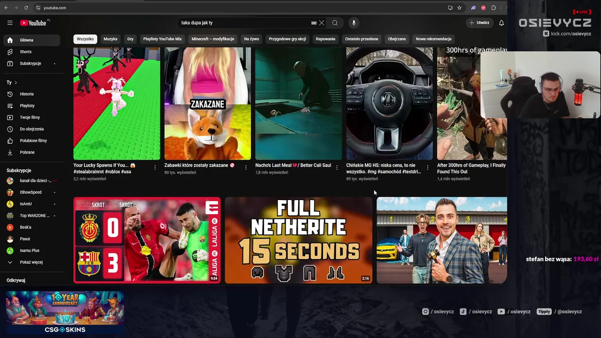Open Top WARZONE subscription channel

pos(32,215)
